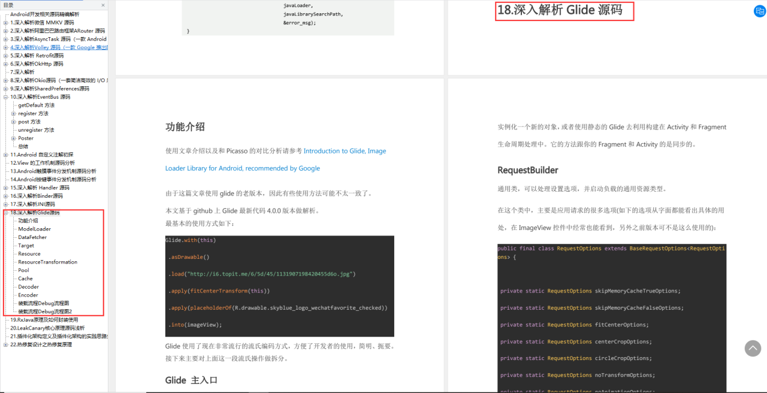Jump to 装载流程Debug流程图2
The image size is (767, 393).
click(45, 312)
